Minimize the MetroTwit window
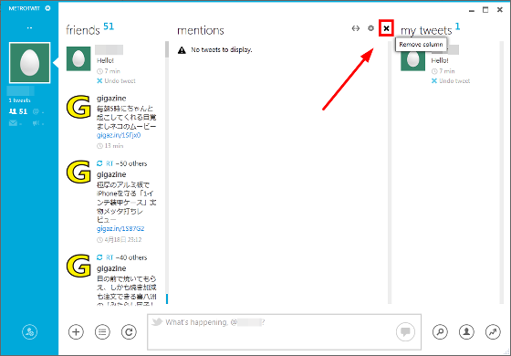Viewport: 511px width, 356px height. 472,10
